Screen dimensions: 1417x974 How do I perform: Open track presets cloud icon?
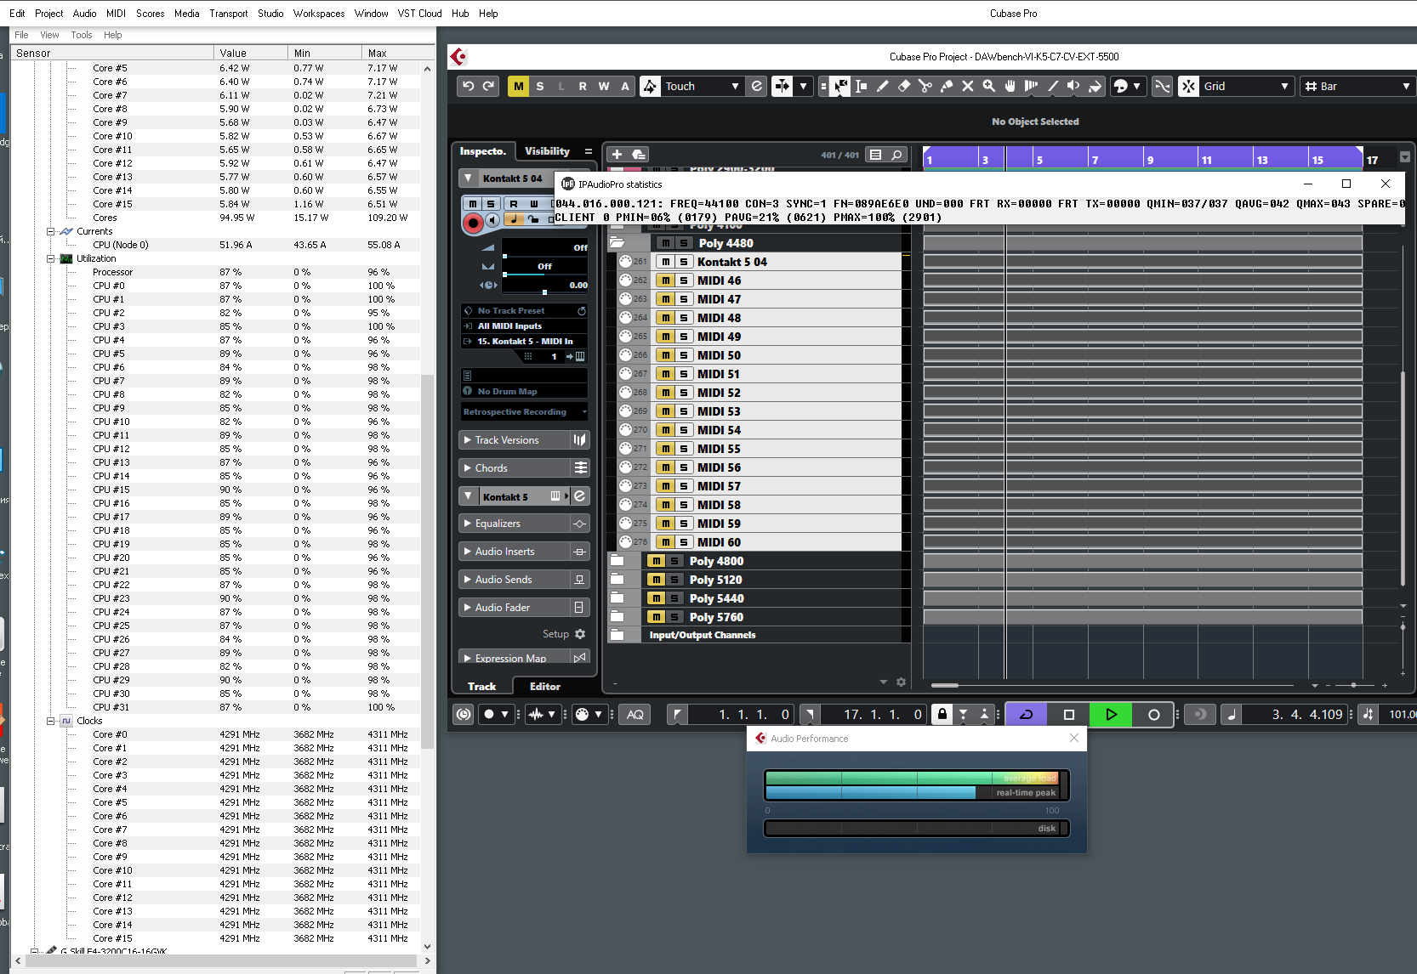coord(638,155)
